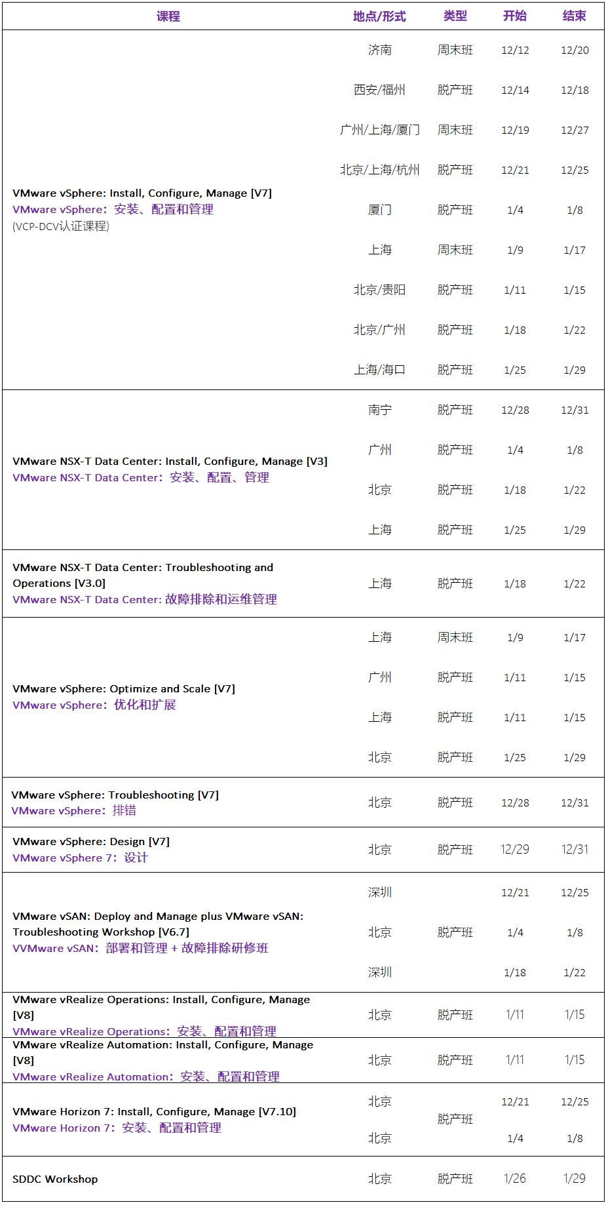Image resolution: width=606 pixels, height=1207 pixels.
Task: Click the 开始 column header
Action: pyautogui.click(x=515, y=16)
